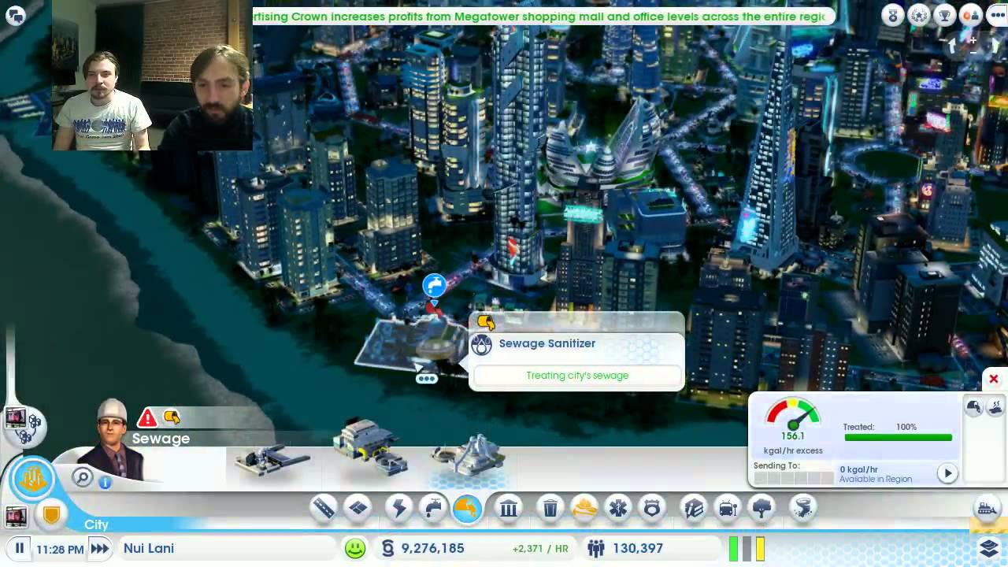Open the data layers stack icon
Screen dimensions: 1008x567
pos(990,547)
